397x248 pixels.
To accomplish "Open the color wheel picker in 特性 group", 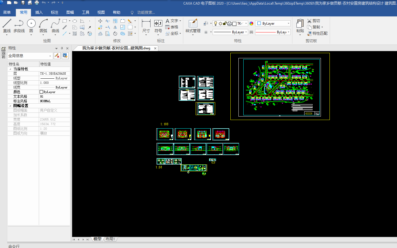I will [251, 24].
